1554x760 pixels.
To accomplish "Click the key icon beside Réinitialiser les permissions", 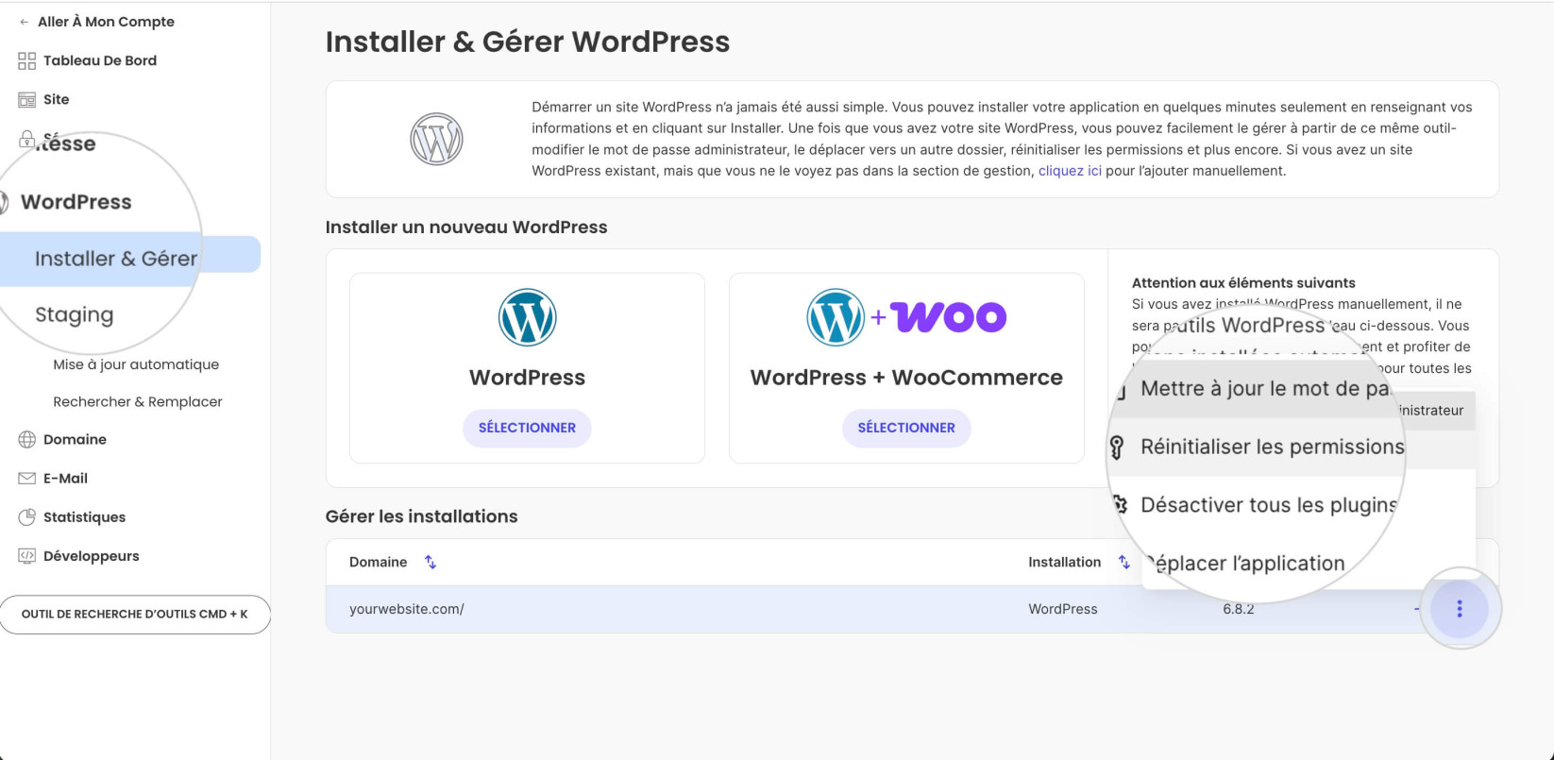I will (x=1117, y=448).
